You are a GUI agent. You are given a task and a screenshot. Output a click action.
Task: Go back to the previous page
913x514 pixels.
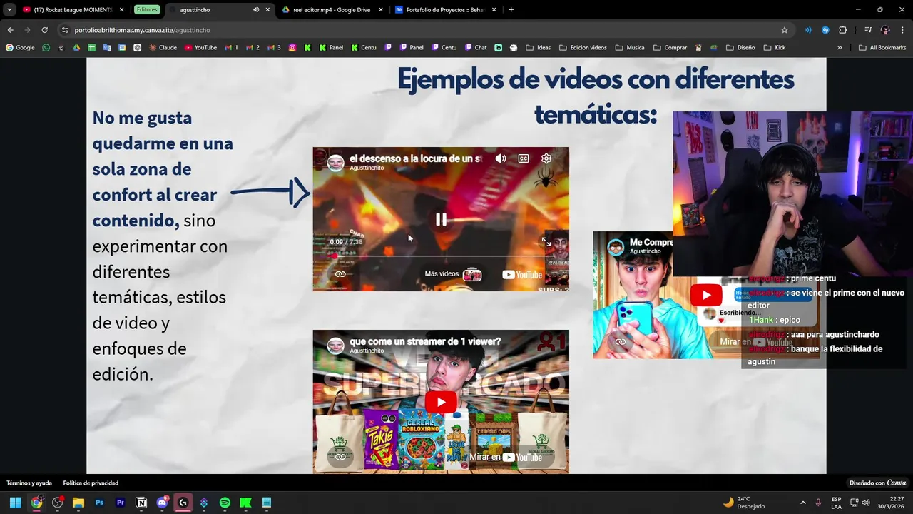[x=10, y=30]
